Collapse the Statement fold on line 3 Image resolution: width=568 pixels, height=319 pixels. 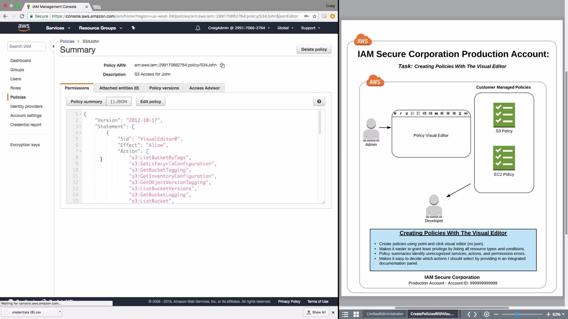point(80,127)
